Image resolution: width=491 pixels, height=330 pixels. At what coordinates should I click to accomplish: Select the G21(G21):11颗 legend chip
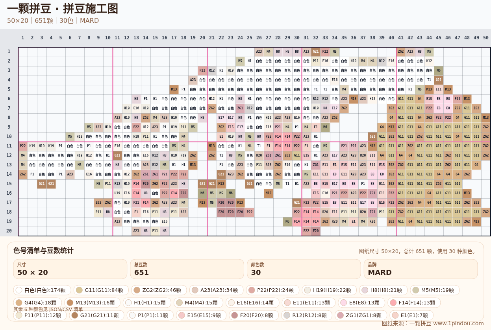coord(96,315)
